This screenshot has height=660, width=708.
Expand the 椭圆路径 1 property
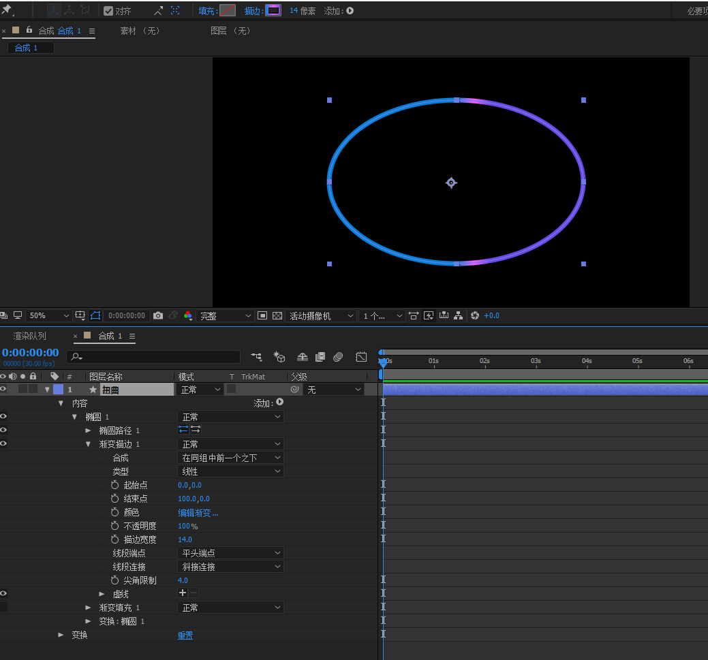[x=88, y=430]
